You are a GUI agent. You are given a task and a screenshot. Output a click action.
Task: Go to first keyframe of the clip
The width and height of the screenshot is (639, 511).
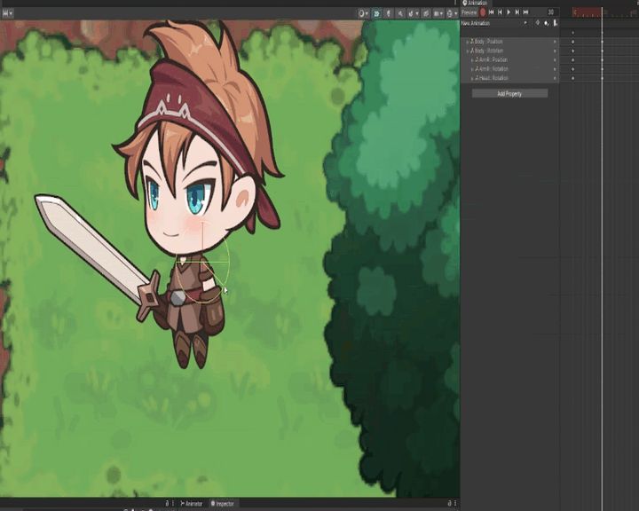(x=492, y=12)
